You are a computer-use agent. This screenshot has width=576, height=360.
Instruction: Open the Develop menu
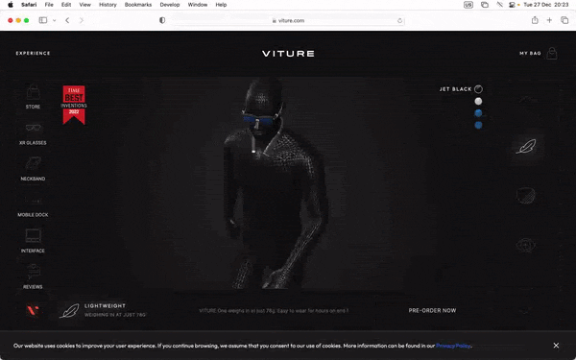coord(170,5)
